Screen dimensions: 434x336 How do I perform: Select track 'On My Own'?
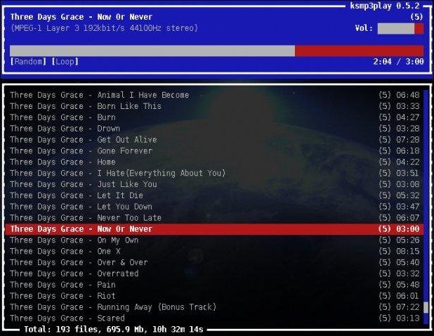(214, 240)
